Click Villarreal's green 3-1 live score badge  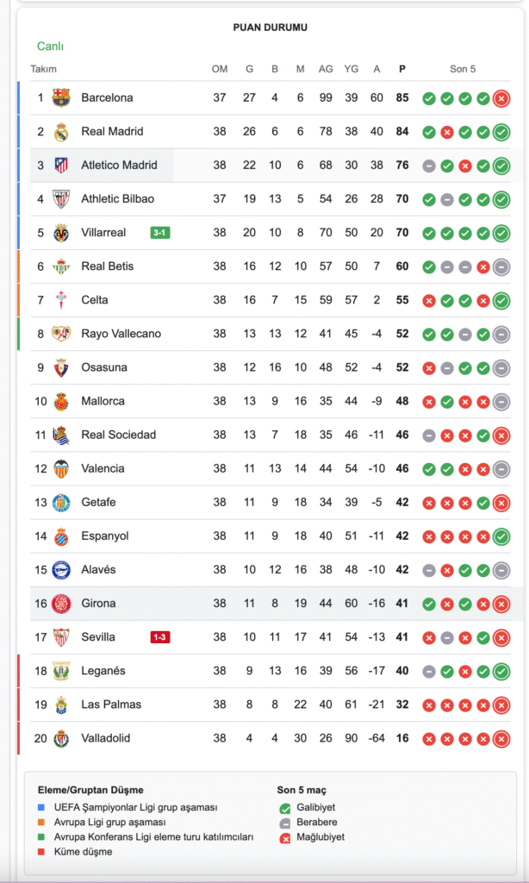pyautogui.click(x=160, y=233)
